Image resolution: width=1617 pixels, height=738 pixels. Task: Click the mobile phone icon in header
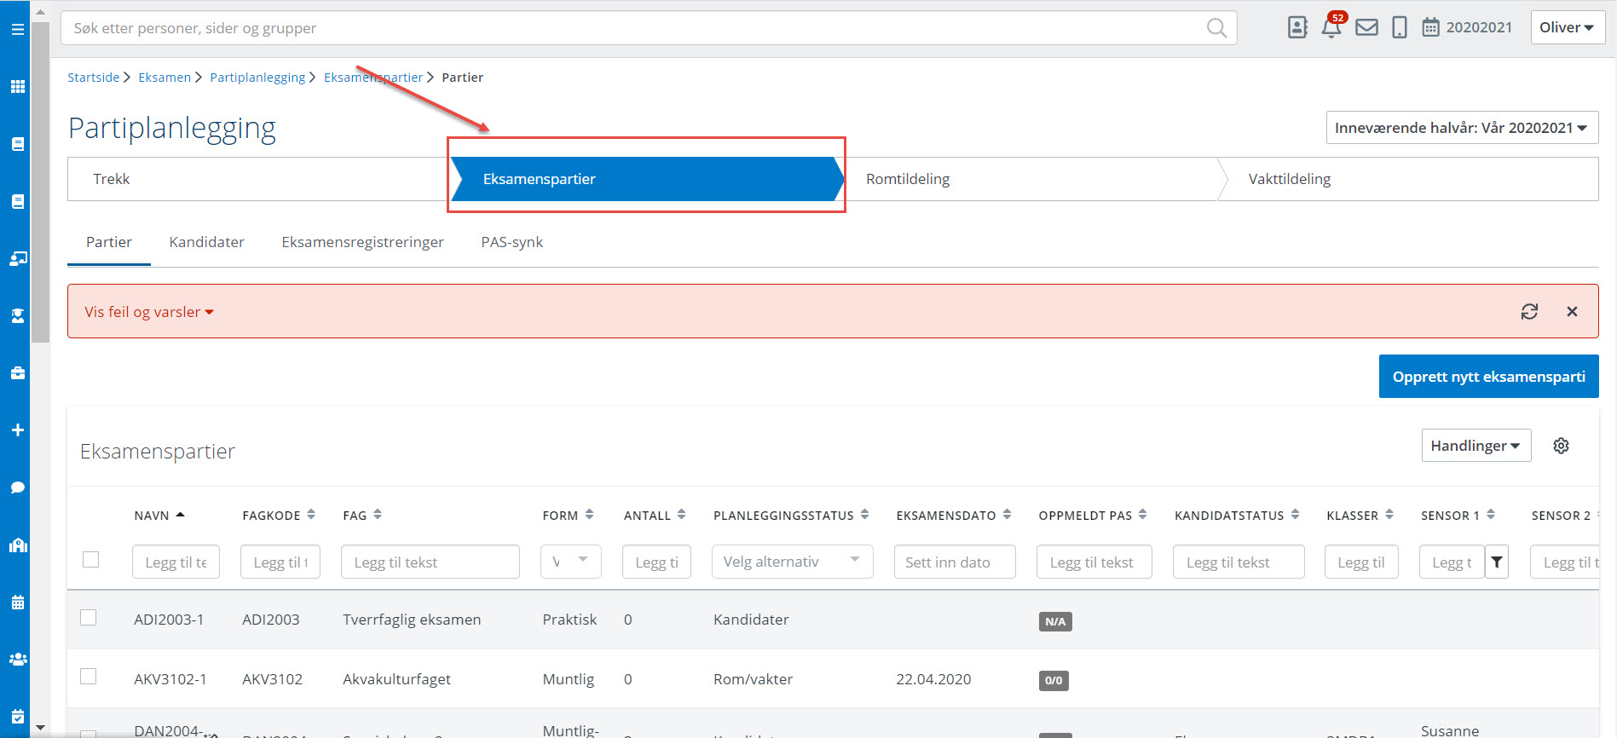[1400, 27]
